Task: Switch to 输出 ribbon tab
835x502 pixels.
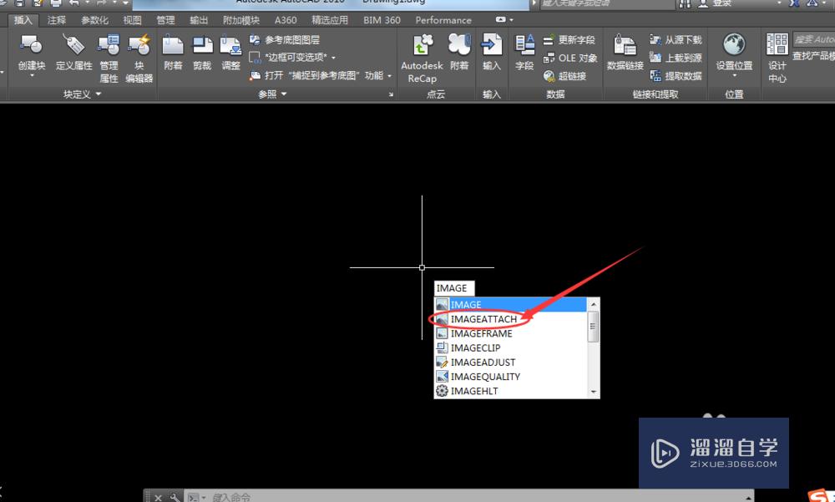Action: [x=199, y=20]
